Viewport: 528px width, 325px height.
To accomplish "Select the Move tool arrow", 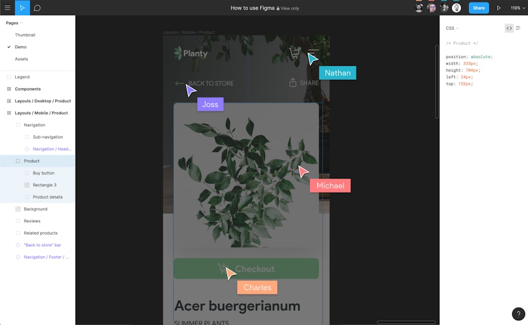I will click(x=22, y=8).
